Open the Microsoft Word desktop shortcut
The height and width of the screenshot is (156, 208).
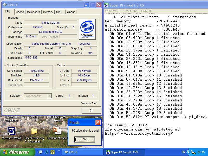(11, 131)
